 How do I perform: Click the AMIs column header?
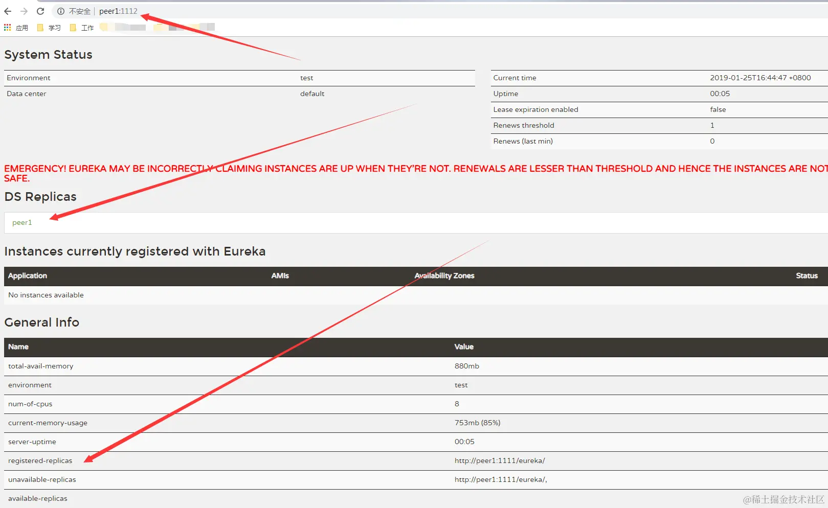[280, 275]
